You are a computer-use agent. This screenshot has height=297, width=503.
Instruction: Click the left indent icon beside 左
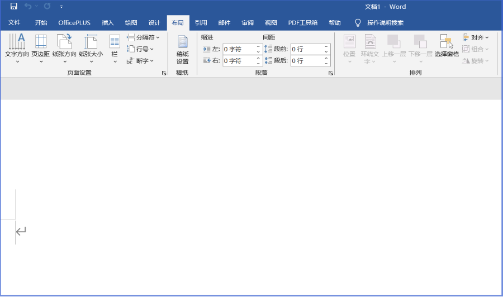pos(207,49)
